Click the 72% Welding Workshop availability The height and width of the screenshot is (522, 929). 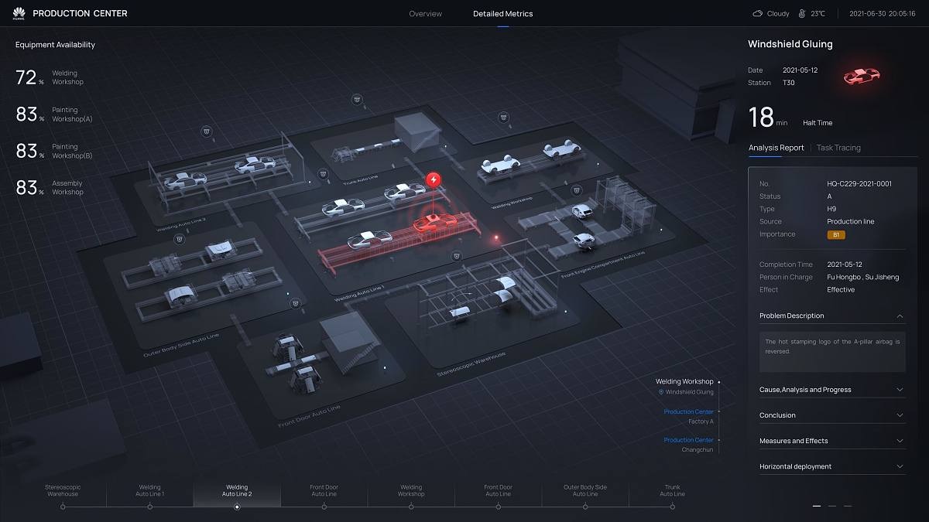50,77
